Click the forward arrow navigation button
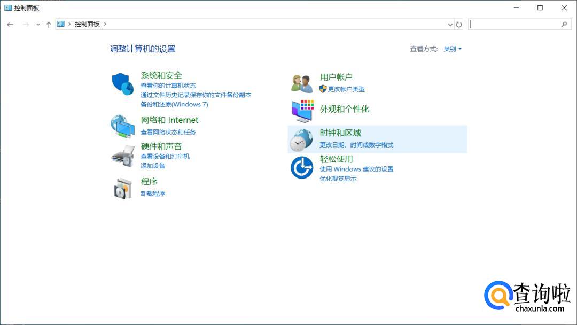The image size is (577, 325). pyautogui.click(x=26, y=24)
